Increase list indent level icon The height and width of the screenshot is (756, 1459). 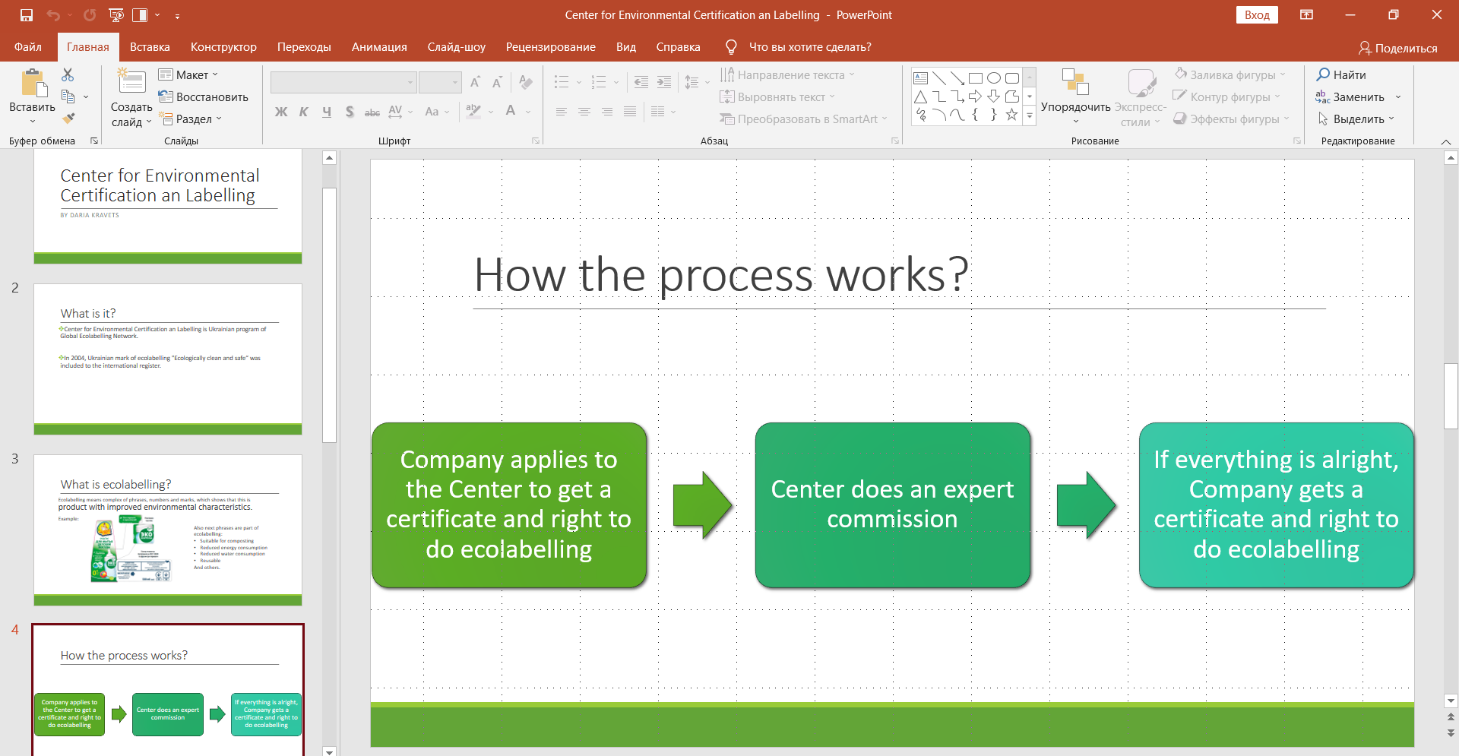point(663,82)
